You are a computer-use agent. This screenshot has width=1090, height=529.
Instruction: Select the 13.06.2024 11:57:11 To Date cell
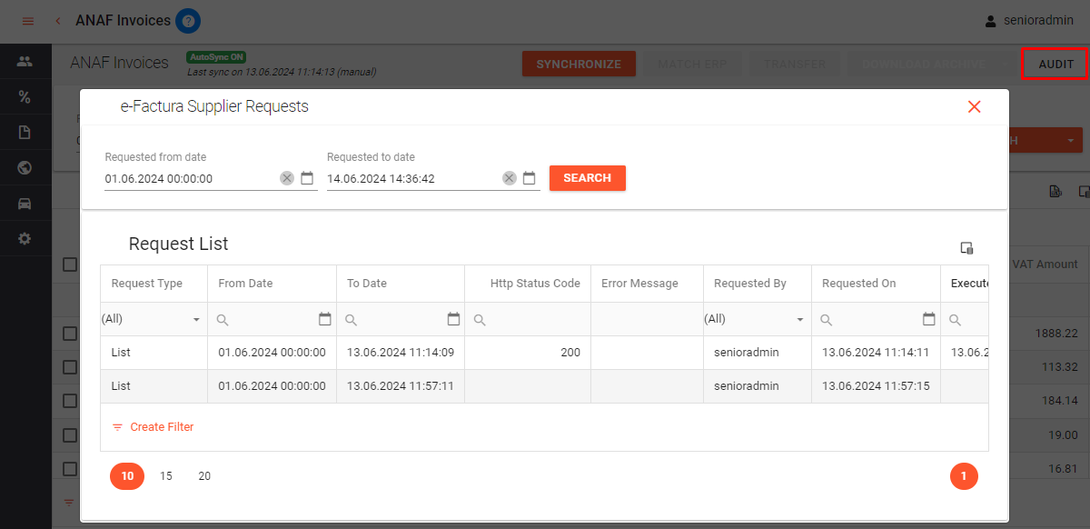(401, 386)
